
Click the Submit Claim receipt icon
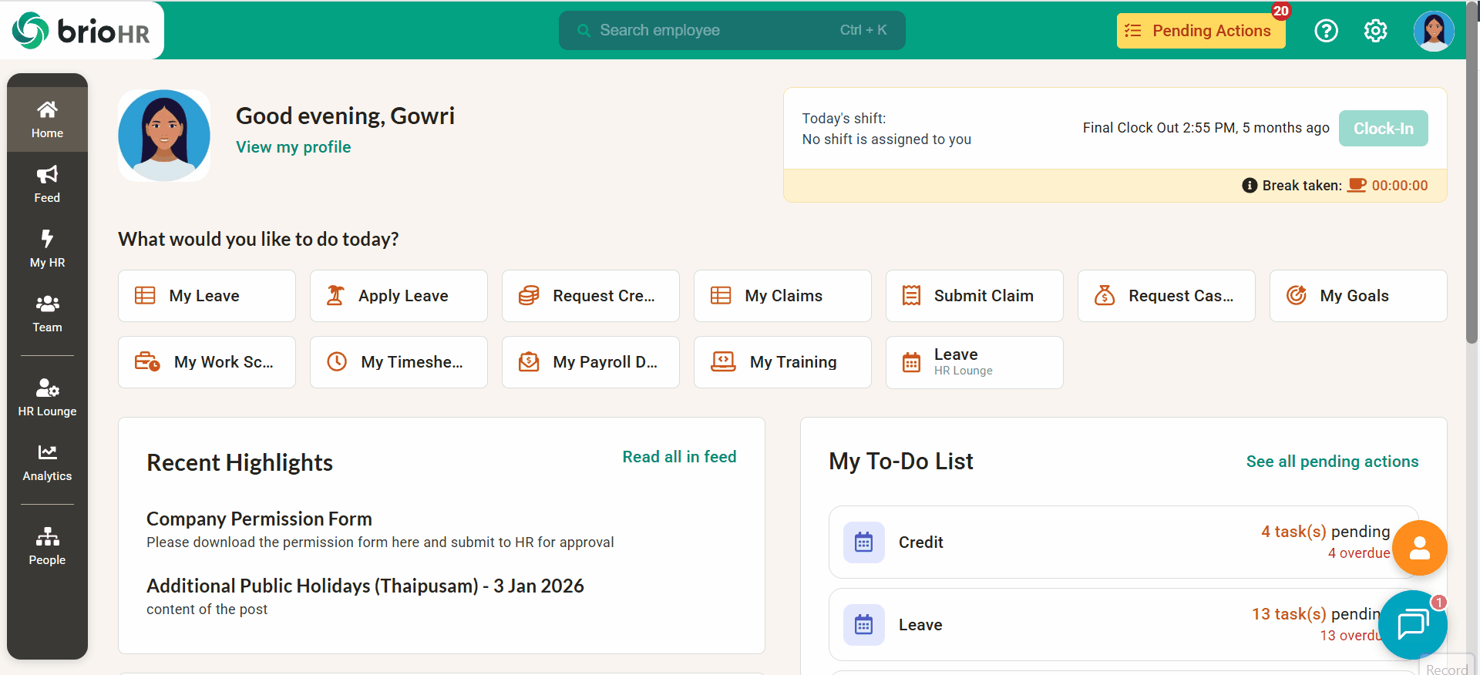[x=911, y=296]
